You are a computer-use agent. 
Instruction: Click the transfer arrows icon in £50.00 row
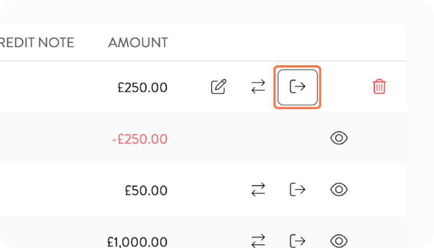[x=258, y=189]
